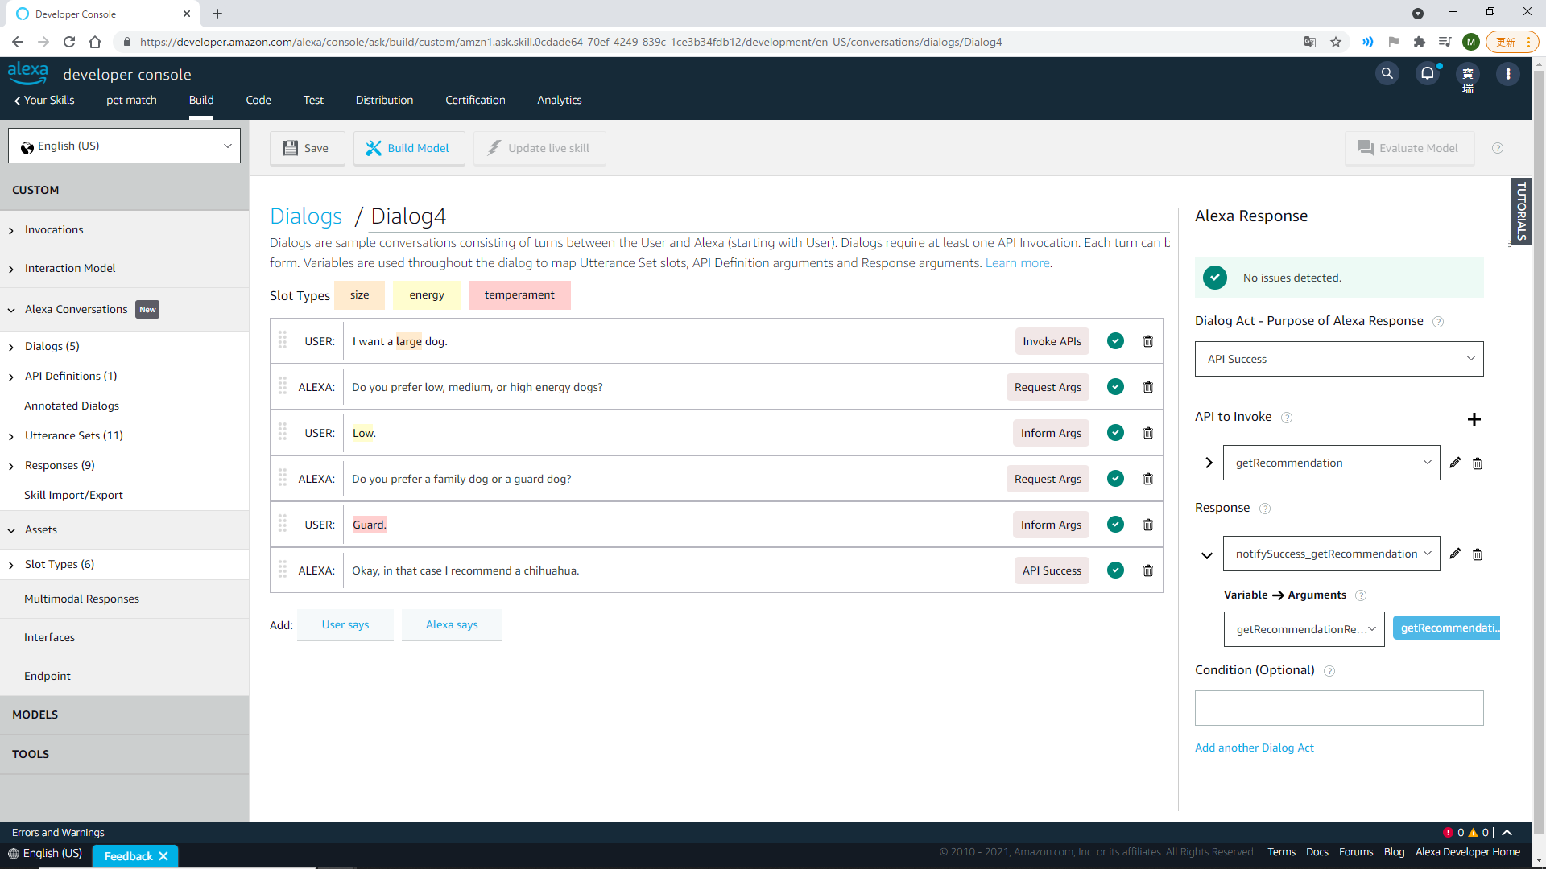Image resolution: width=1546 pixels, height=869 pixels.
Task: Click green check on 'Do you prefer low' row
Action: [x=1115, y=387]
